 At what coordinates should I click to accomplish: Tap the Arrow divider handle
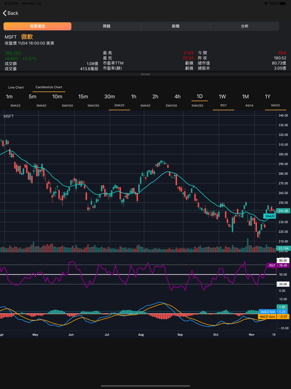145,74
